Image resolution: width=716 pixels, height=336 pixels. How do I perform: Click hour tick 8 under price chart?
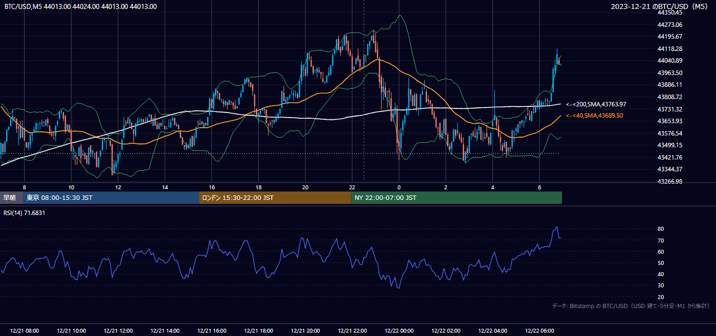[x=24, y=187]
